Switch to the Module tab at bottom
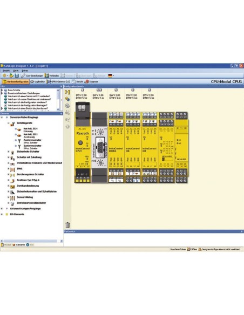The image size is (244, 315). [6, 245]
